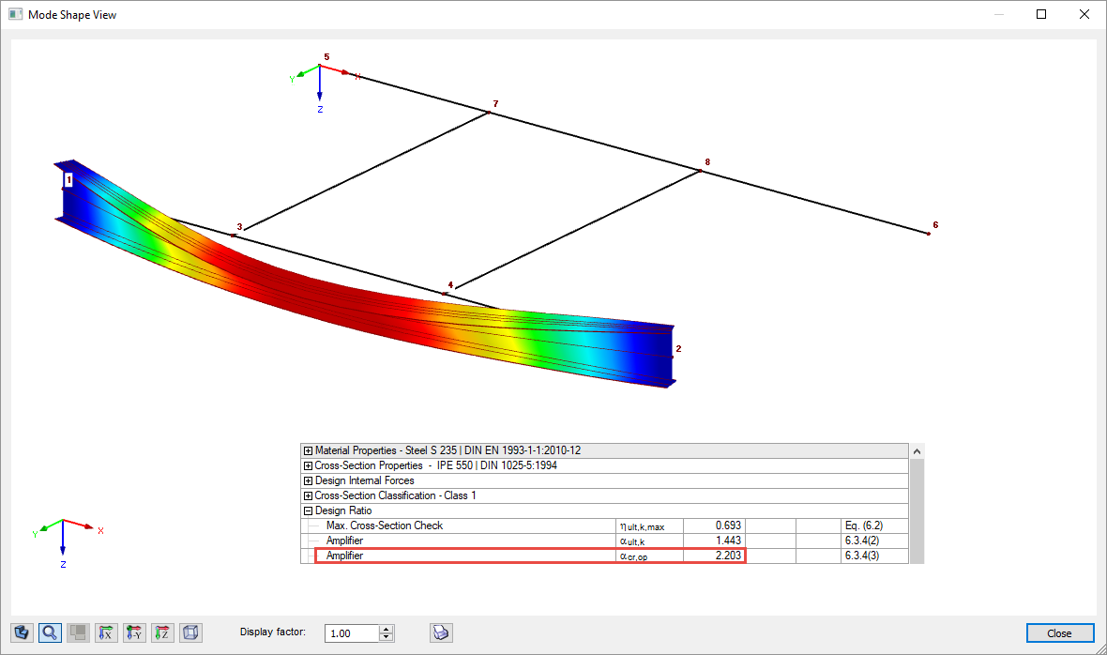Expand the Design Internal Forces section
The image size is (1107, 655).
point(308,480)
